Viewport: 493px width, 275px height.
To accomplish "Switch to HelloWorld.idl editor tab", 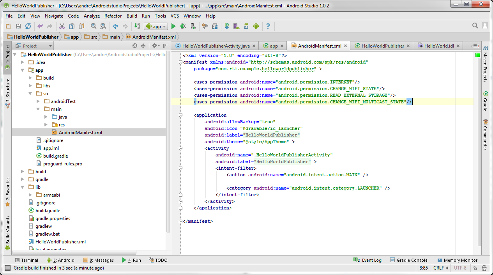I will click(439, 46).
